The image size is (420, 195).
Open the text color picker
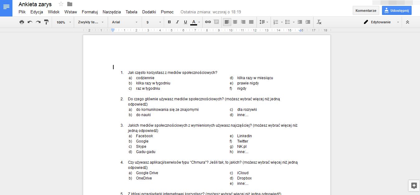[195, 22]
